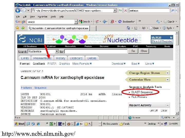The image size is (185, 138).
Task: Click the Google toolbar wrench settings icon
Action: coord(158,21)
